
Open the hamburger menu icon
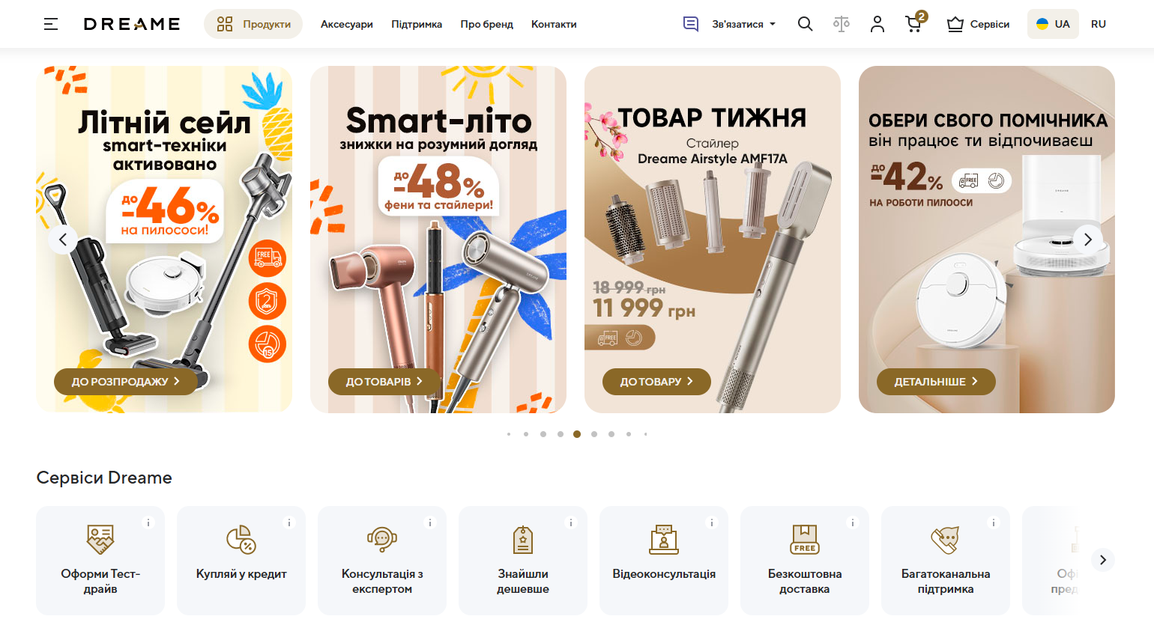point(51,24)
